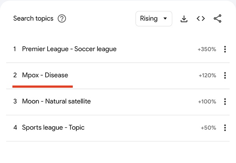Viewport: 236px width, 163px height.
Task: Click the +350% value
Action: pos(206,49)
